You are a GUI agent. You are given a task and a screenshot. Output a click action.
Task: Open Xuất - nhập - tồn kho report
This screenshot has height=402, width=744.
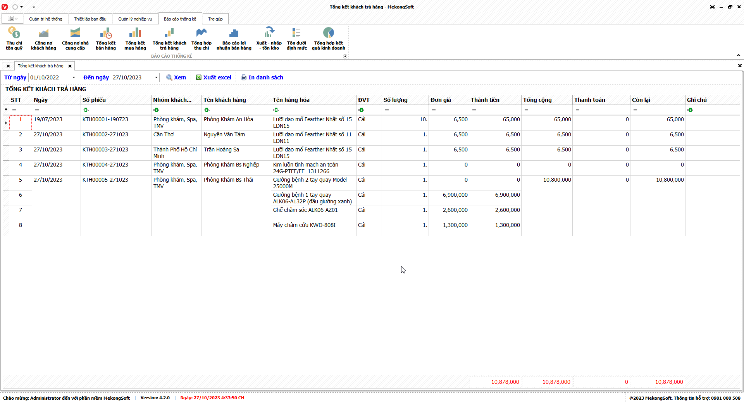click(269, 38)
